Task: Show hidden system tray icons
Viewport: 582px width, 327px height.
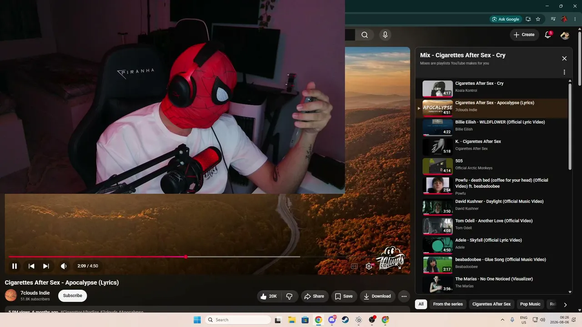Action: tap(502, 320)
